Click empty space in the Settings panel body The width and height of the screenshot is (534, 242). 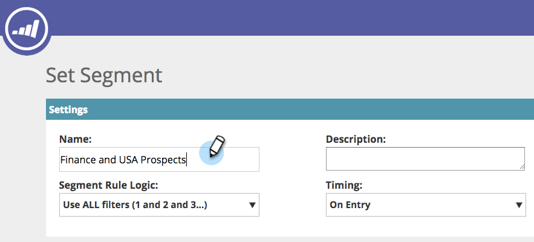coord(290,224)
